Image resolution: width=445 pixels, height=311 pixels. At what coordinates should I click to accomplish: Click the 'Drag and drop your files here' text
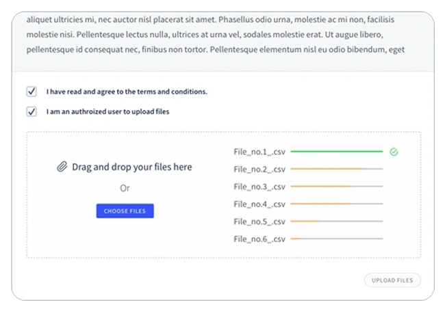coord(132,167)
